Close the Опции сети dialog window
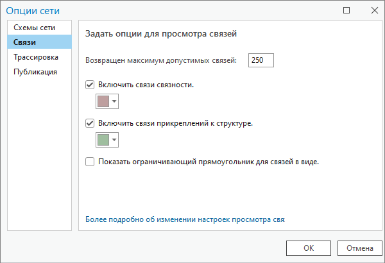 coord(374,10)
